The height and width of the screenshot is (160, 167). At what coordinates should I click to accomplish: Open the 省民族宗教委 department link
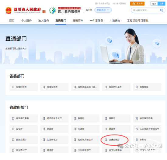pyautogui.click(x=147, y=118)
